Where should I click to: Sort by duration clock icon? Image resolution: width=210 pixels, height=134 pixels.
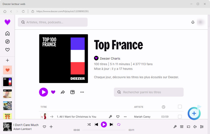[163, 107]
